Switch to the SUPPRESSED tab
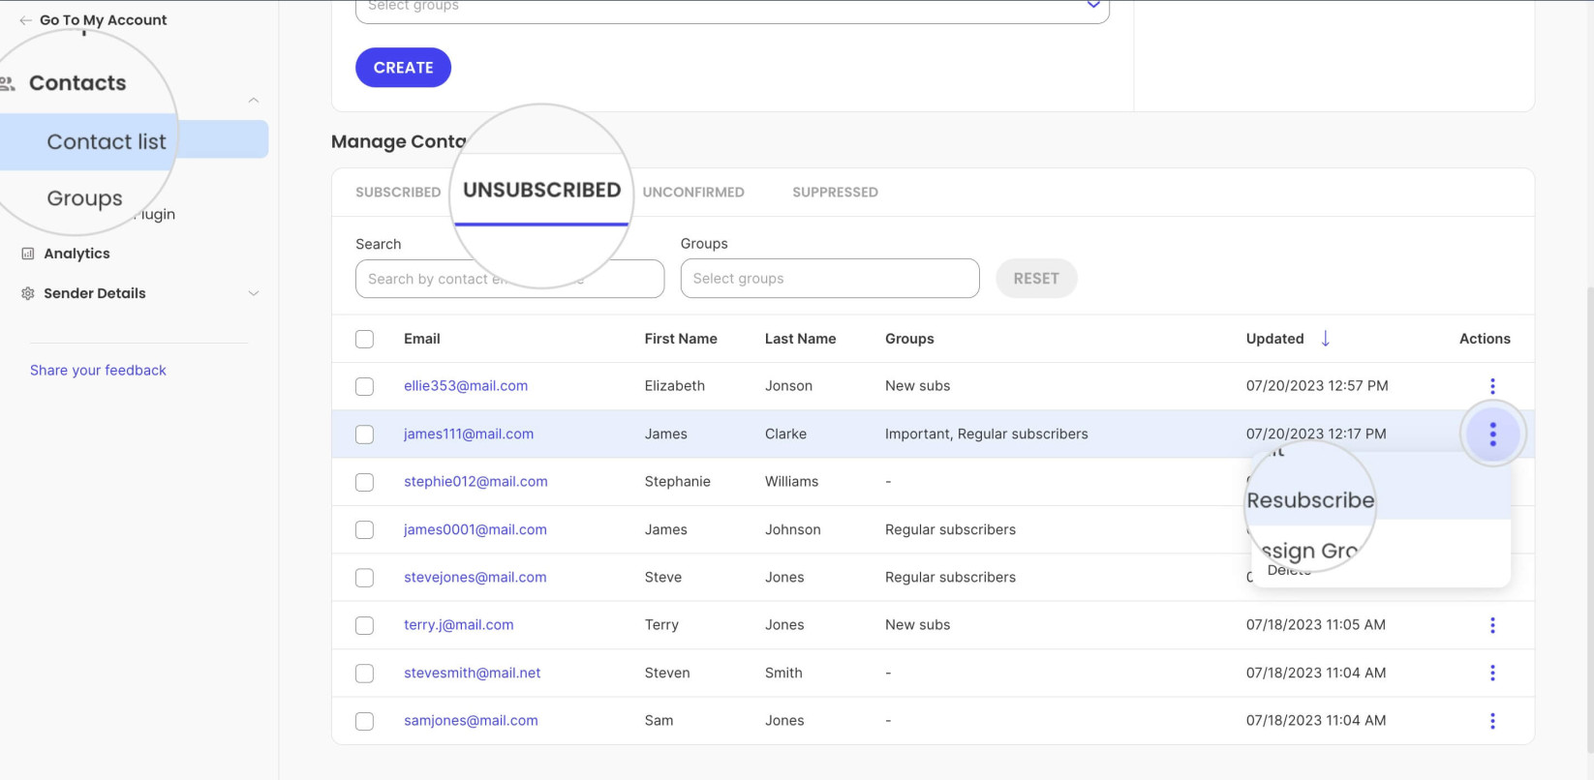Viewport: 1594px width, 780px height. pyautogui.click(x=835, y=193)
